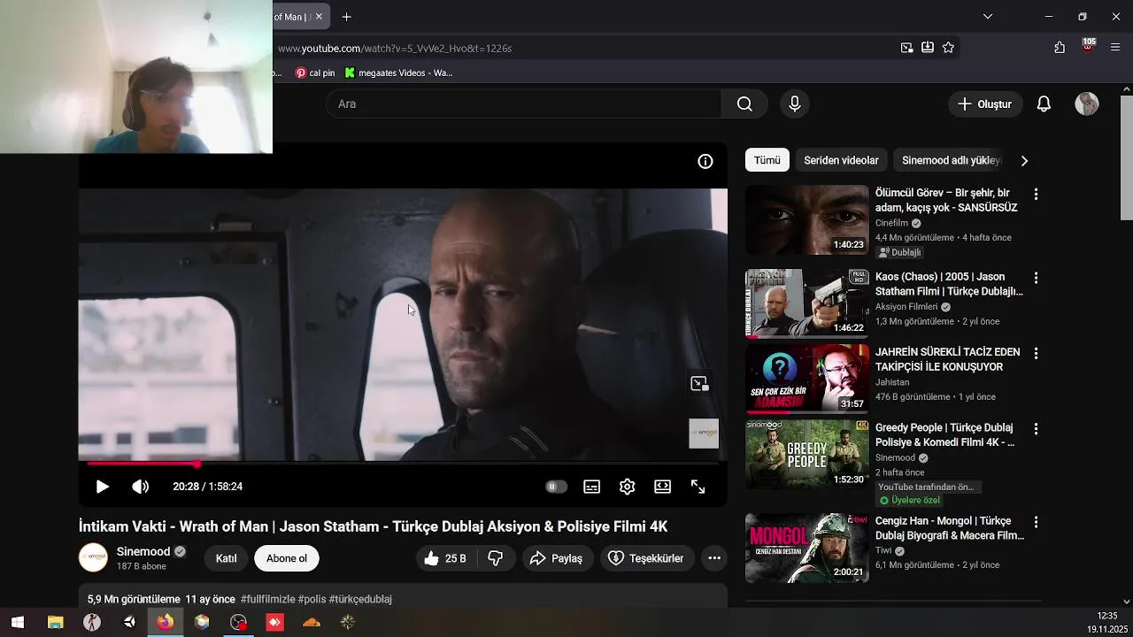Like the video with 25 B likes

[x=445, y=558]
